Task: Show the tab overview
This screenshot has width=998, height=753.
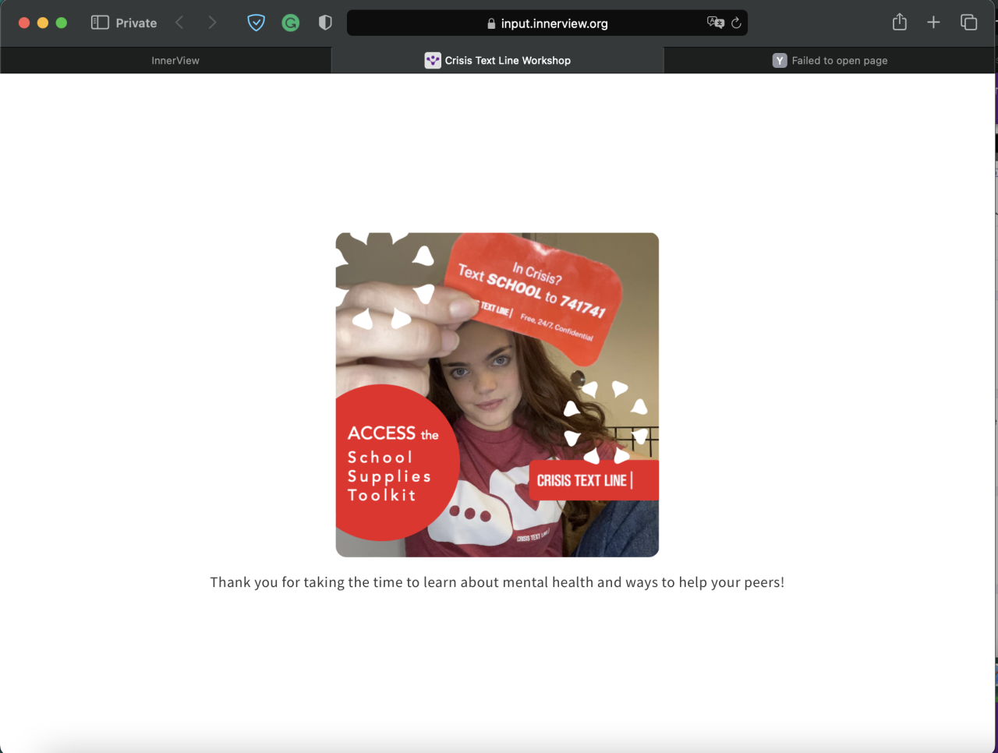Action: 968,23
